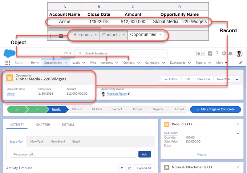Select the New Task composer tab
Viewport: 247px width, 173px height.
(37, 142)
